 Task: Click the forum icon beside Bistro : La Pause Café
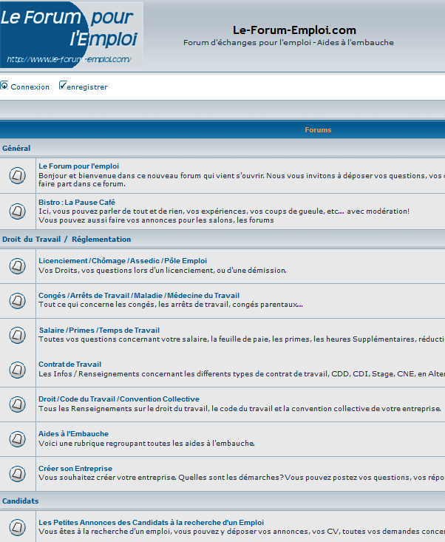17,211
